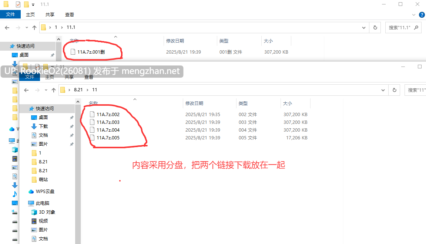The width and height of the screenshot is (426, 244).
Task: Sort by 类型 in the 11 window
Action: 243,104
